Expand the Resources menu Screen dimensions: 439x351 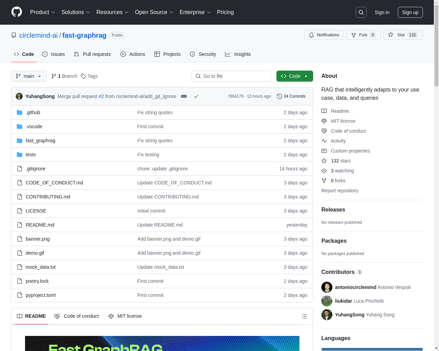(x=112, y=12)
